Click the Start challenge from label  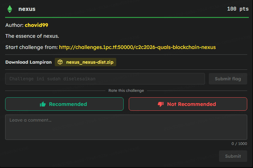click(31, 47)
